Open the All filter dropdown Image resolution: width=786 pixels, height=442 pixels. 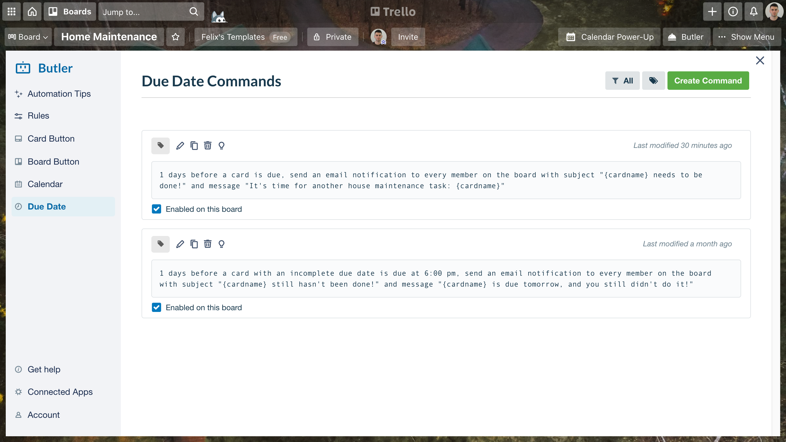click(x=623, y=81)
